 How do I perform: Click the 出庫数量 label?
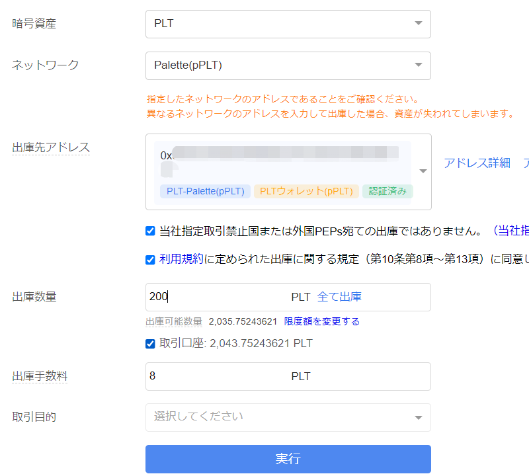click(34, 297)
